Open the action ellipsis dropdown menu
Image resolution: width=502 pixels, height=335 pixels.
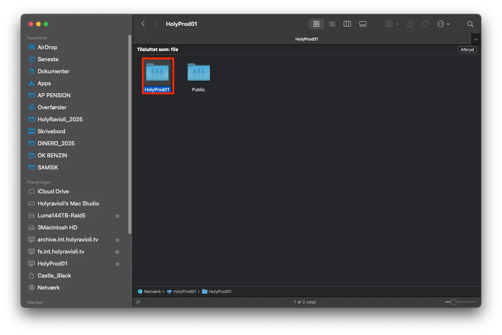(444, 24)
